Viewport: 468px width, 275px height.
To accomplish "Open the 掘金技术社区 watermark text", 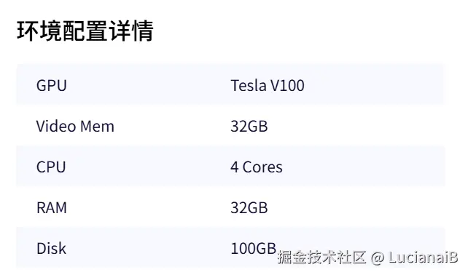I will point(321,257).
